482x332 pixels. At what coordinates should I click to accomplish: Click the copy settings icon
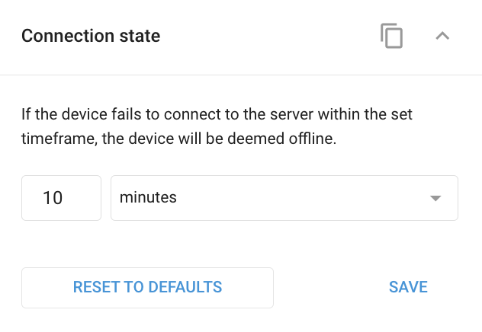[x=391, y=36]
